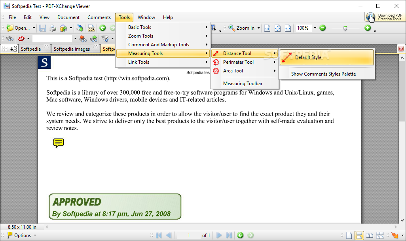The height and width of the screenshot is (241, 406).
Task: Click the green back navigation arrow in status bar
Action: click(x=240, y=235)
